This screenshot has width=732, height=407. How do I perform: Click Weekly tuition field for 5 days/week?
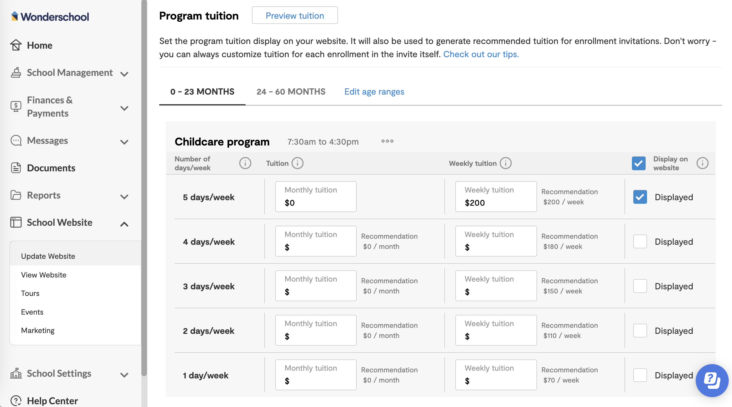(x=496, y=197)
